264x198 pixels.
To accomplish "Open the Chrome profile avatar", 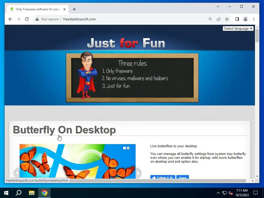I will (x=245, y=19).
